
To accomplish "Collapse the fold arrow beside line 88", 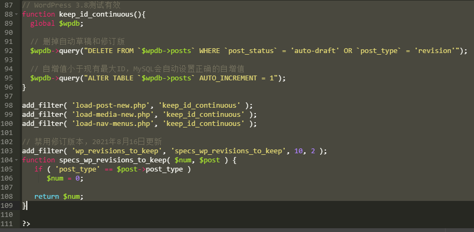I will coord(16,14).
